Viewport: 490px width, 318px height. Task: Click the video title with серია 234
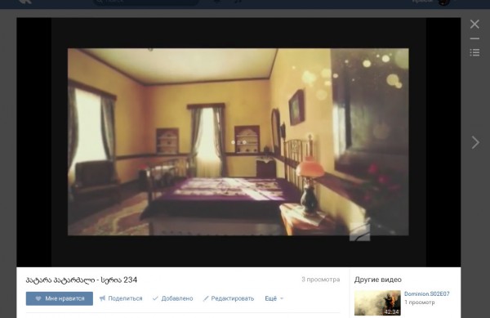coord(82,280)
